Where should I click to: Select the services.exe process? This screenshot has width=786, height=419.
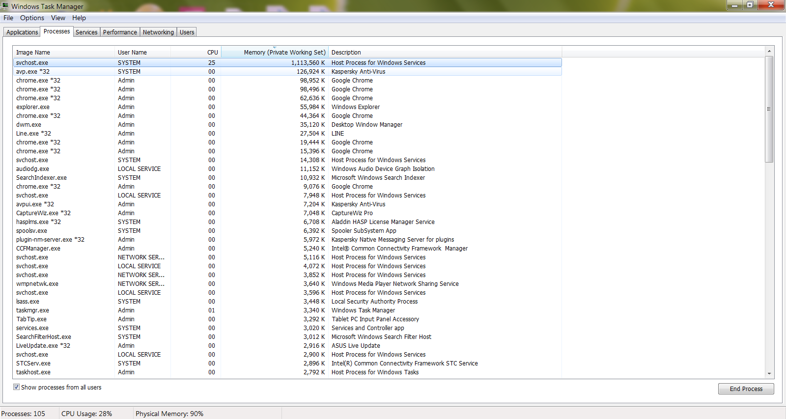(x=287, y=328)
